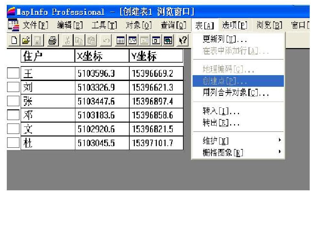This screenshot has width=311, height=230.
Task: Select cell containing 邓
Action: click(x=48, y=115)
